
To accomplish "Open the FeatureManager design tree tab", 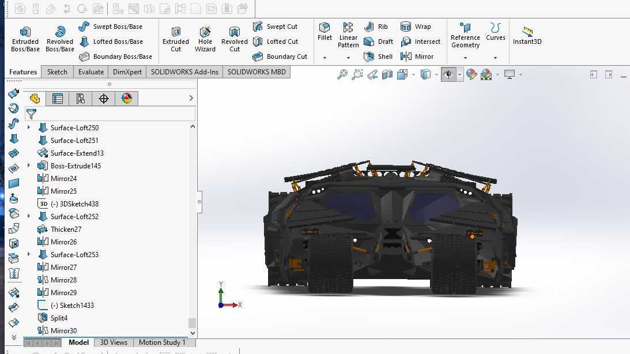I will (35, 99).
